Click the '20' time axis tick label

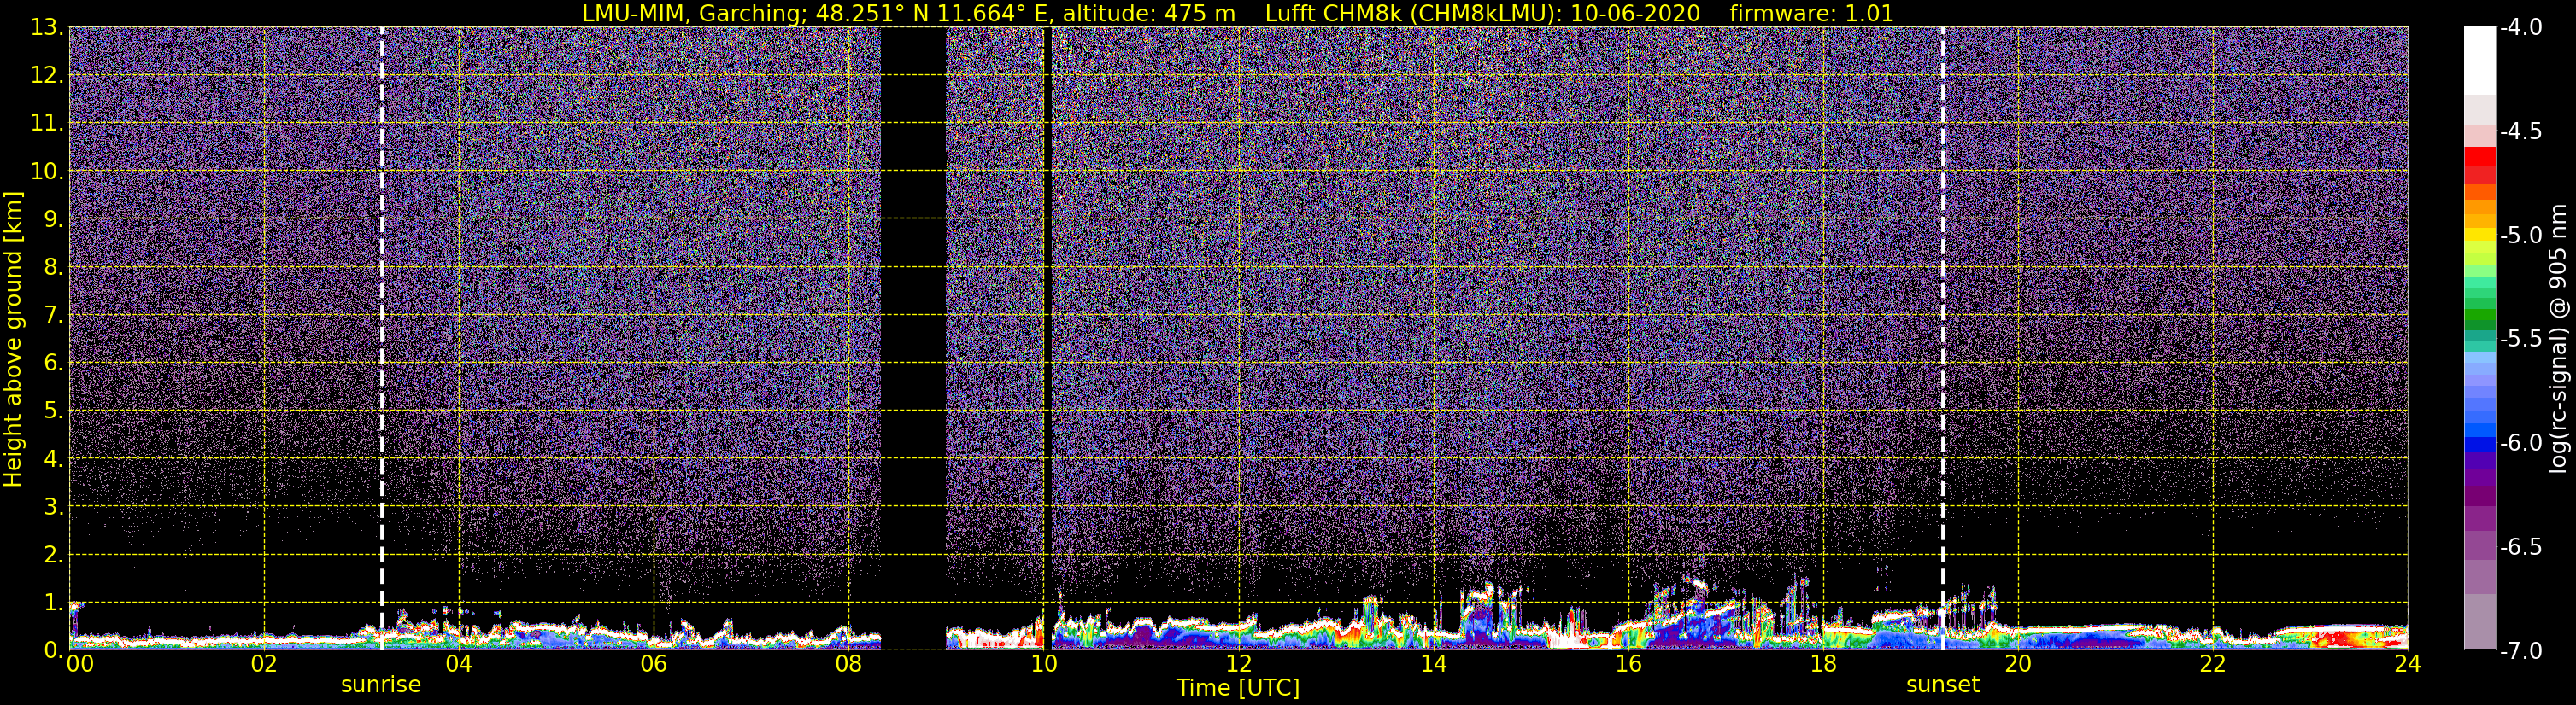(x=2018, y=664)
